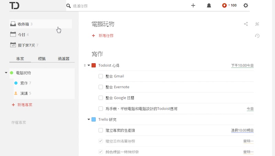Image resolution: width=275 pixels, height=156 pixels.
Task: Click the +7 calendar icon
Action: point(13,45)
